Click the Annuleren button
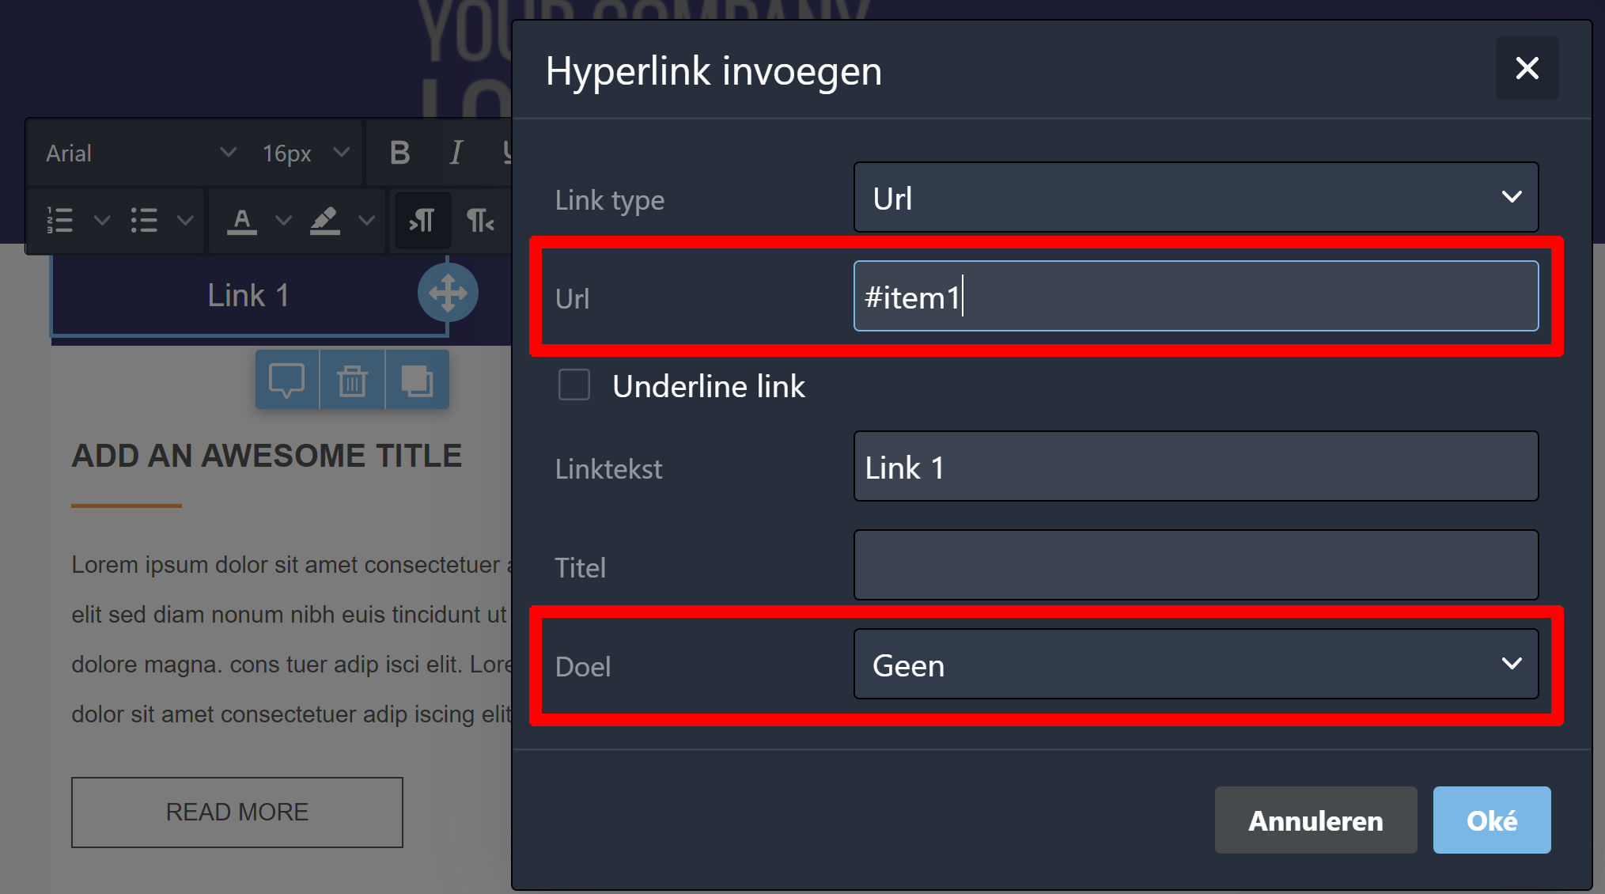The image size is (1605, 894). point(1315,820)
